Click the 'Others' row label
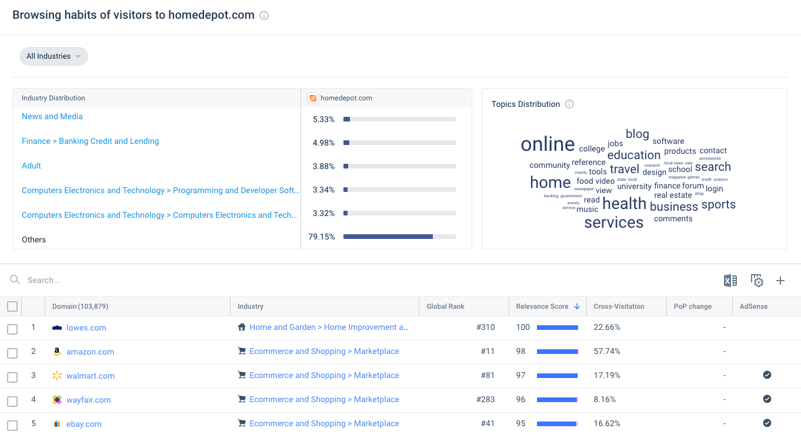 [34, 240]
